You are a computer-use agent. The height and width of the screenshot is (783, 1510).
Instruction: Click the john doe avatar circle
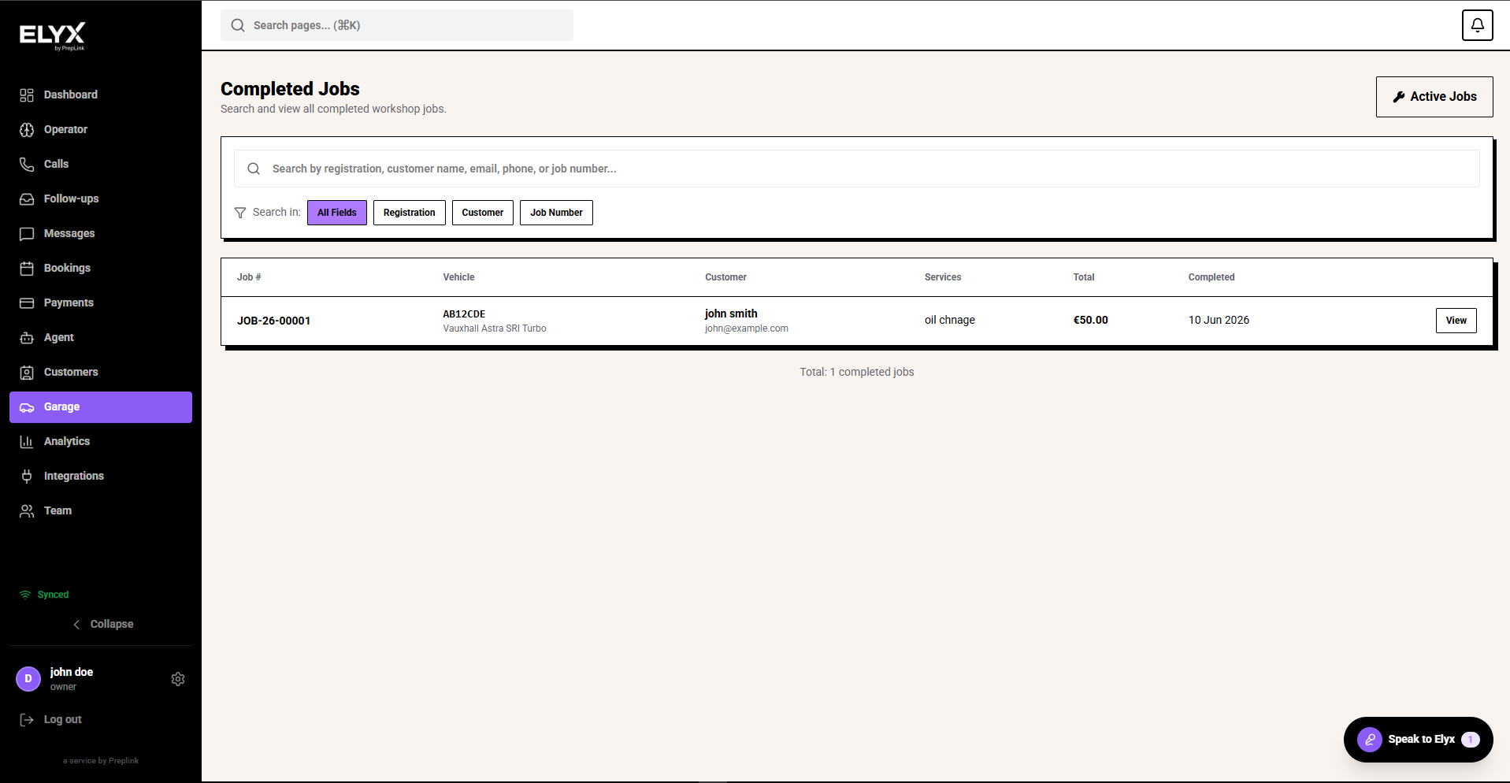pyautogui.click(x=28, y=678)
